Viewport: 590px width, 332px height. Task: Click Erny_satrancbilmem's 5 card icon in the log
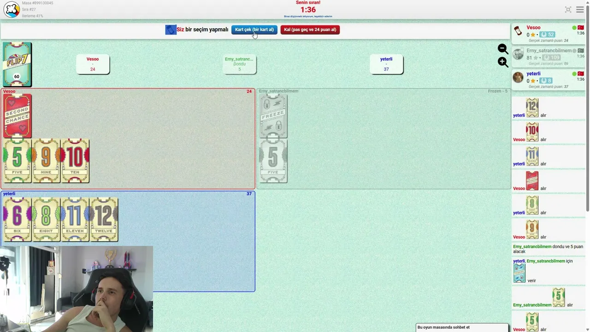coord(559,297)
